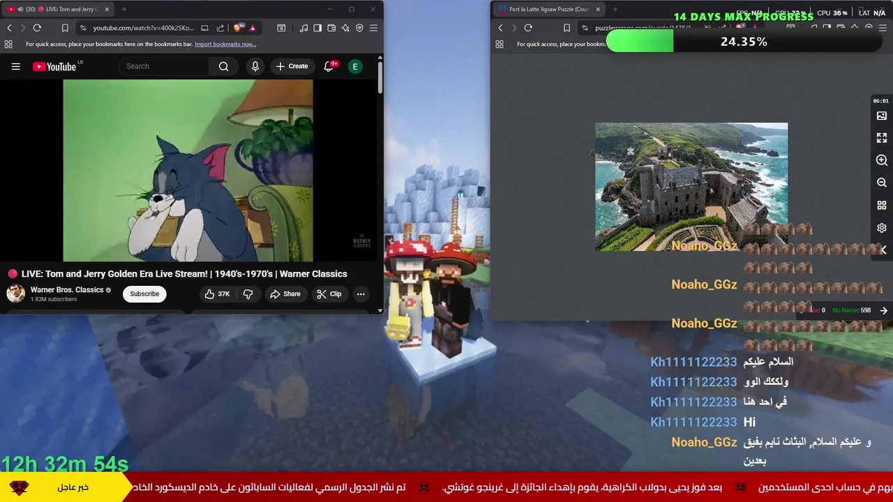Click the puzzlegarage.com address bar URL
Viewport: 893px width, 502px height.
(x=642, y=28)
